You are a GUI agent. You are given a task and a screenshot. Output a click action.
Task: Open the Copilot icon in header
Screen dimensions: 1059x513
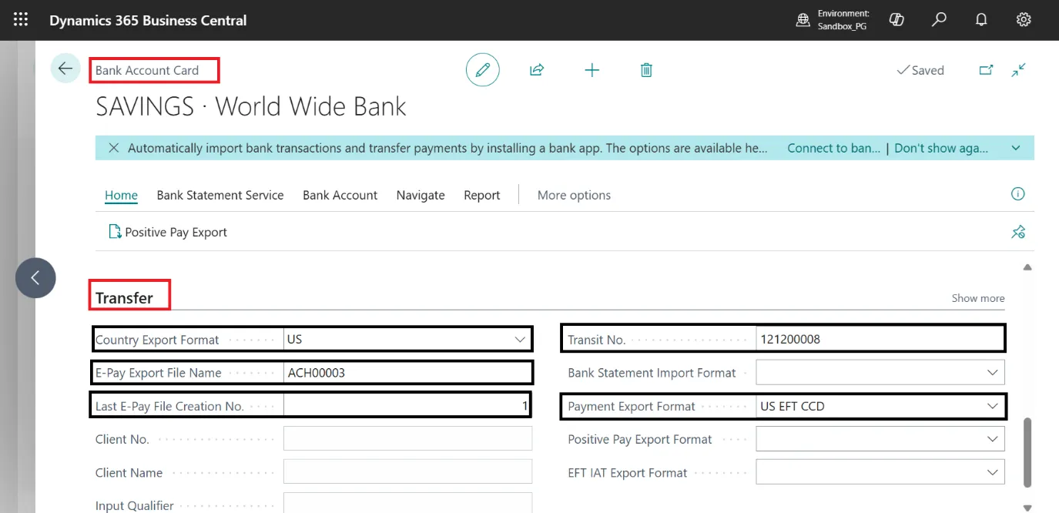point(896,20)
